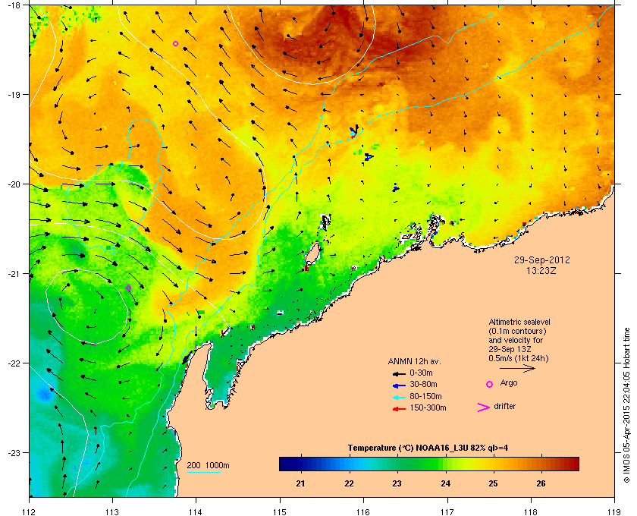The width and height of the screenshot is (637, 516).
Task: Click the blue 30-80m arrow legend symbol
Action: [400, 385]
